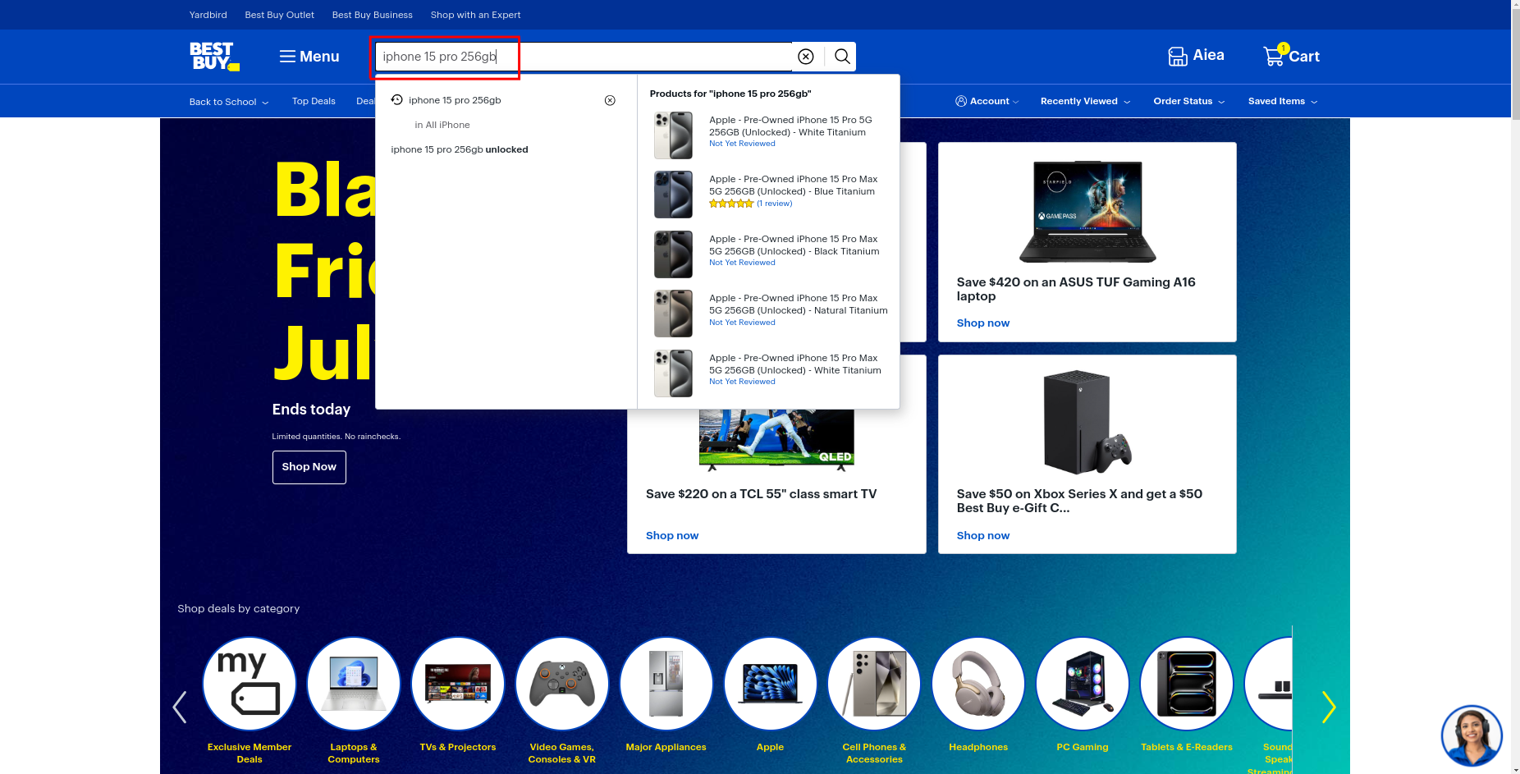Select suggestion iphone 15 pro 256gb unlocked
This screenshot has width=1520, height=774.
pos(460,149)
